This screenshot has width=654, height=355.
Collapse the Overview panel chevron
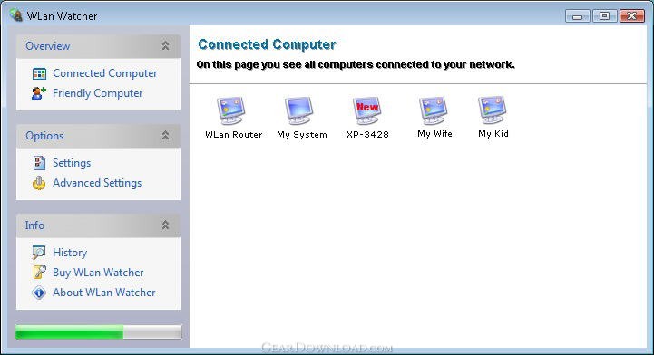(166, 46)
